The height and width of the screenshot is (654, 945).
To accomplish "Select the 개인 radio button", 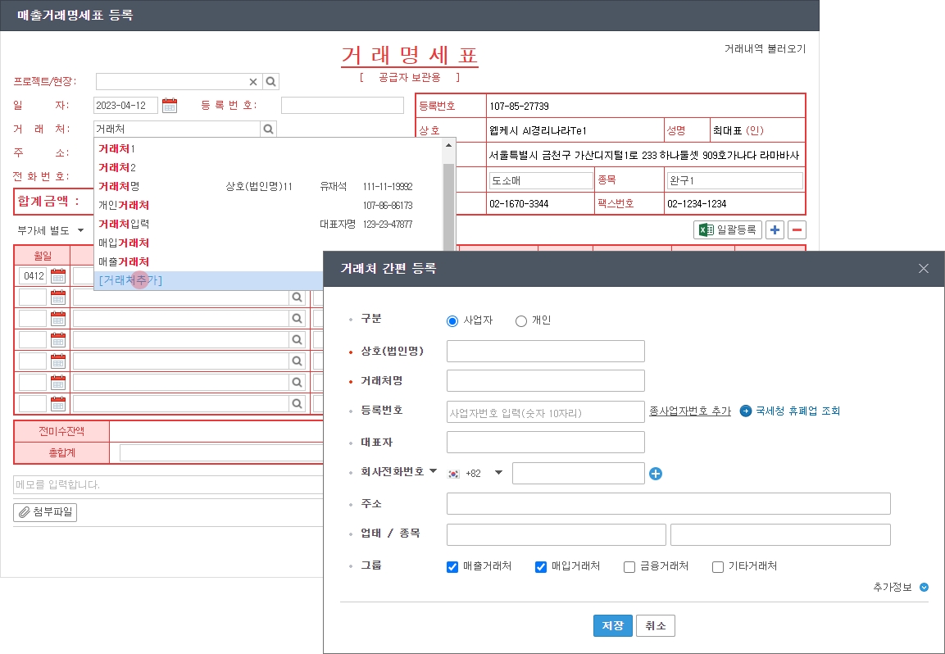I will [521, 321].
